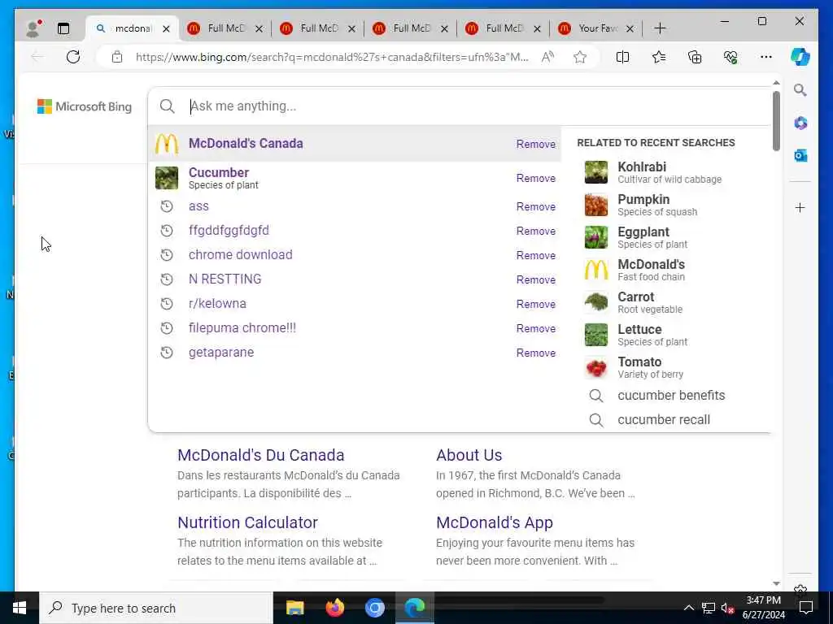
Task: Click Windows taskbar search box
Action: coord(156,608)
